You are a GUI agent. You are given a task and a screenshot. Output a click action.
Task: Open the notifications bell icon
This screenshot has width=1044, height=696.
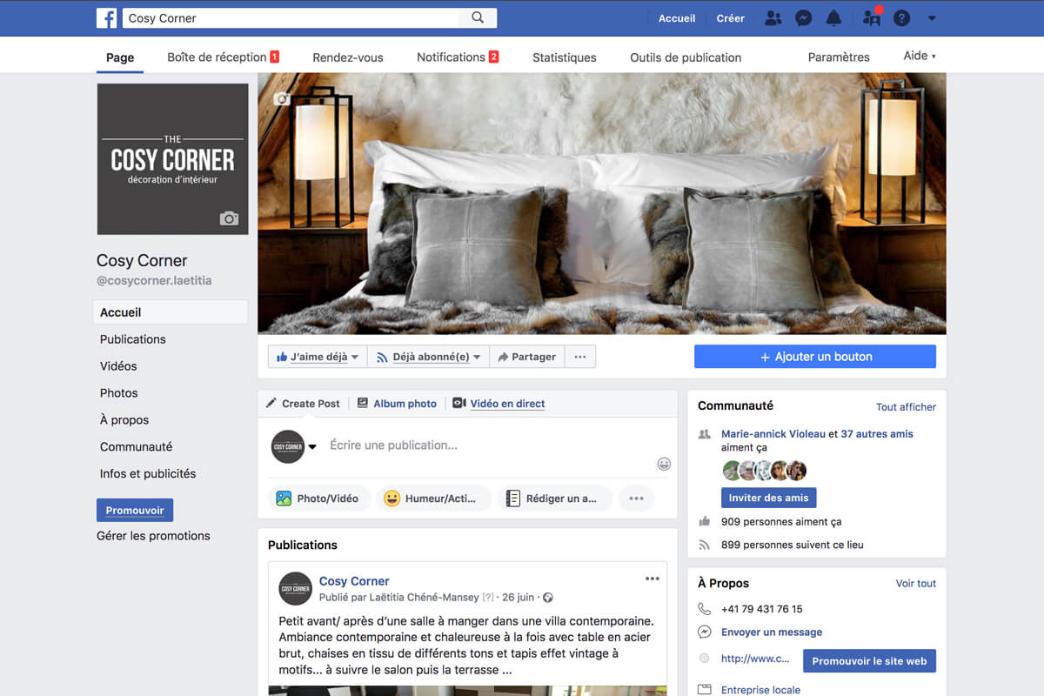pyautogui.click(x=833, y=18)
